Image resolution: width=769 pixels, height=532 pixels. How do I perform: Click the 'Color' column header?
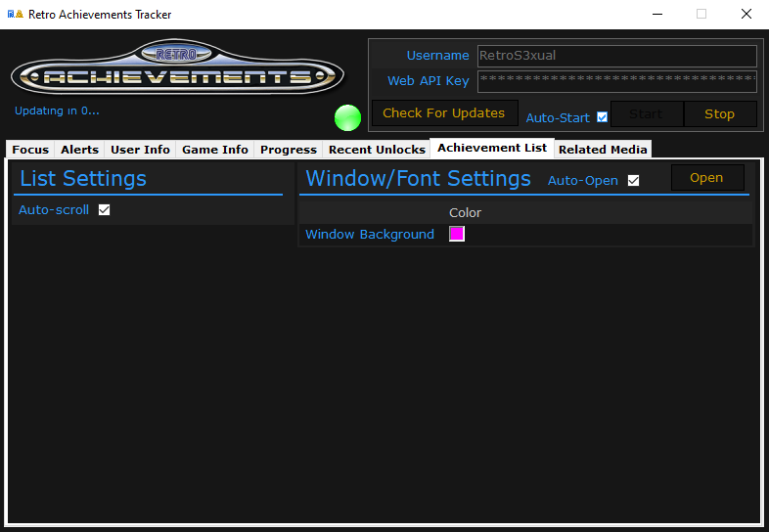[466, 213]
